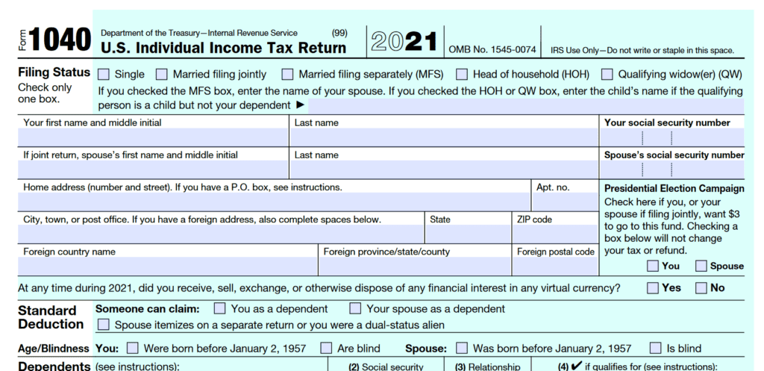
Task: Click spouse's Last name field
Action: [445, 169]
